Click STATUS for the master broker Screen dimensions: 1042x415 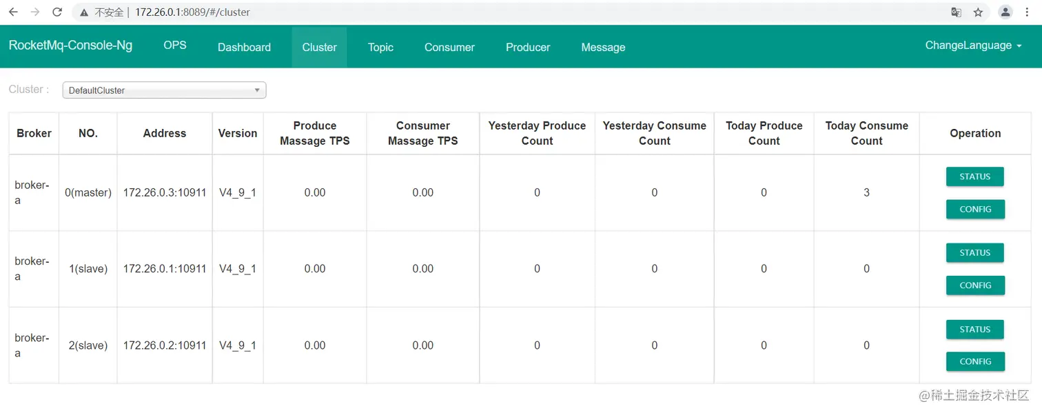974,176
